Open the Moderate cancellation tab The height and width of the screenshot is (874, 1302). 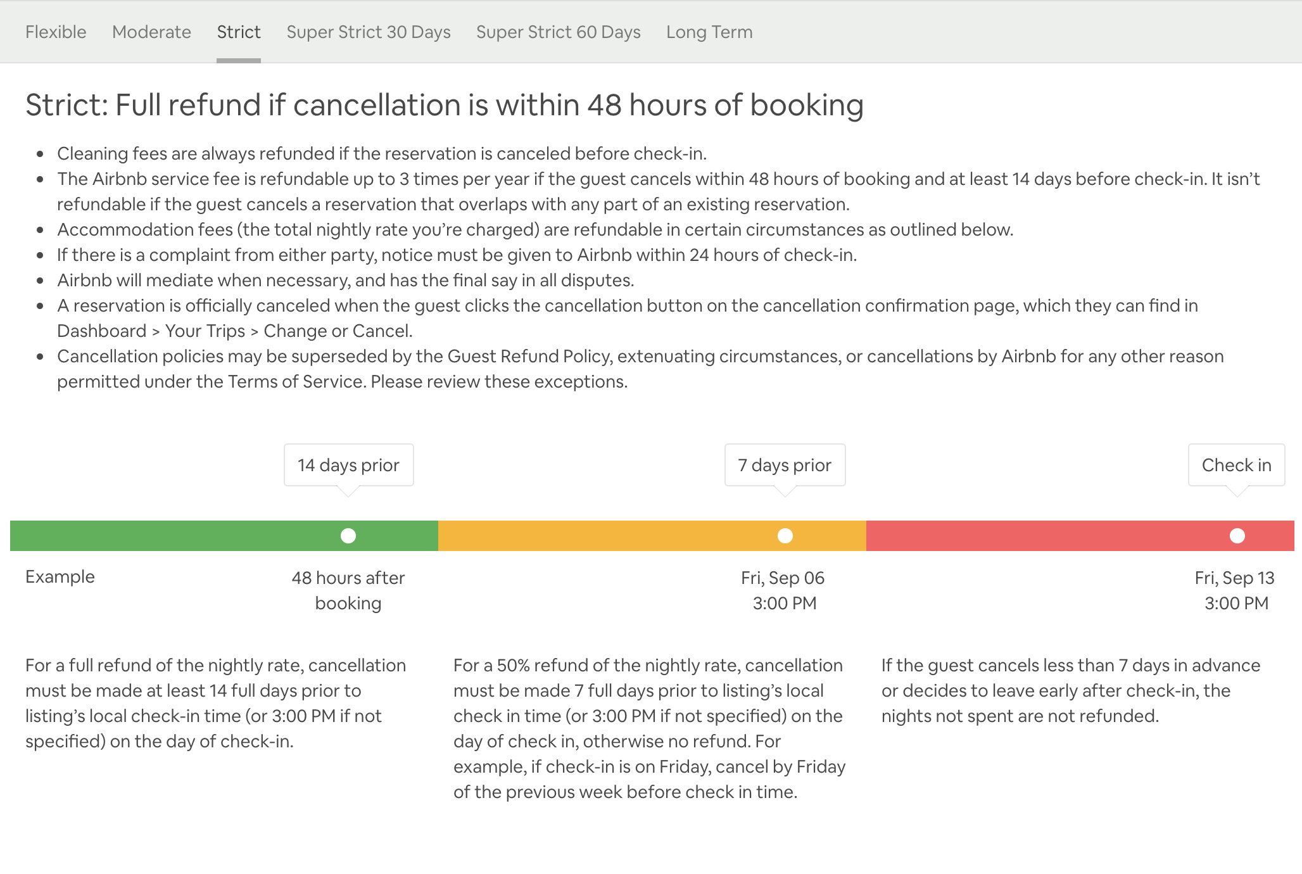pyautogui.click(x=151, y=32)
